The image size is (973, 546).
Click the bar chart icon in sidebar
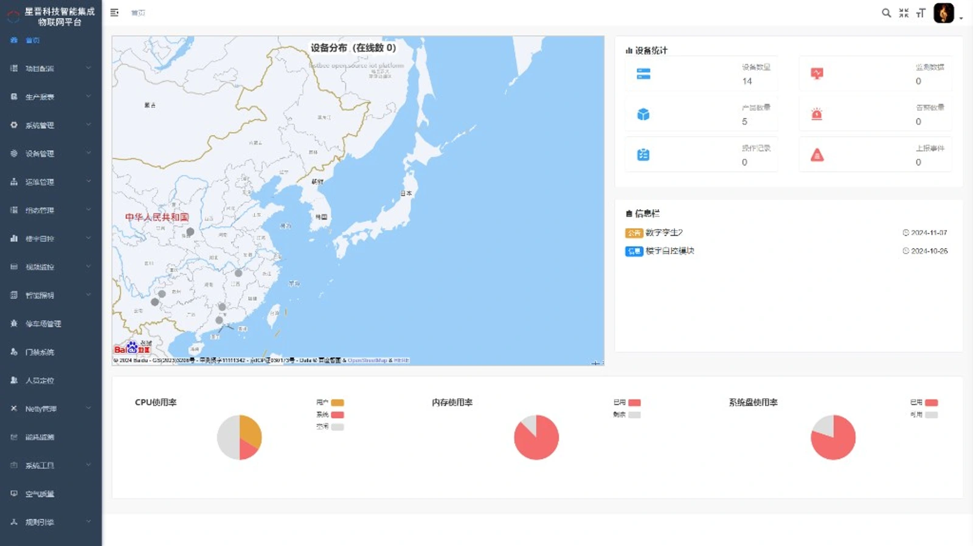[13, 238]
